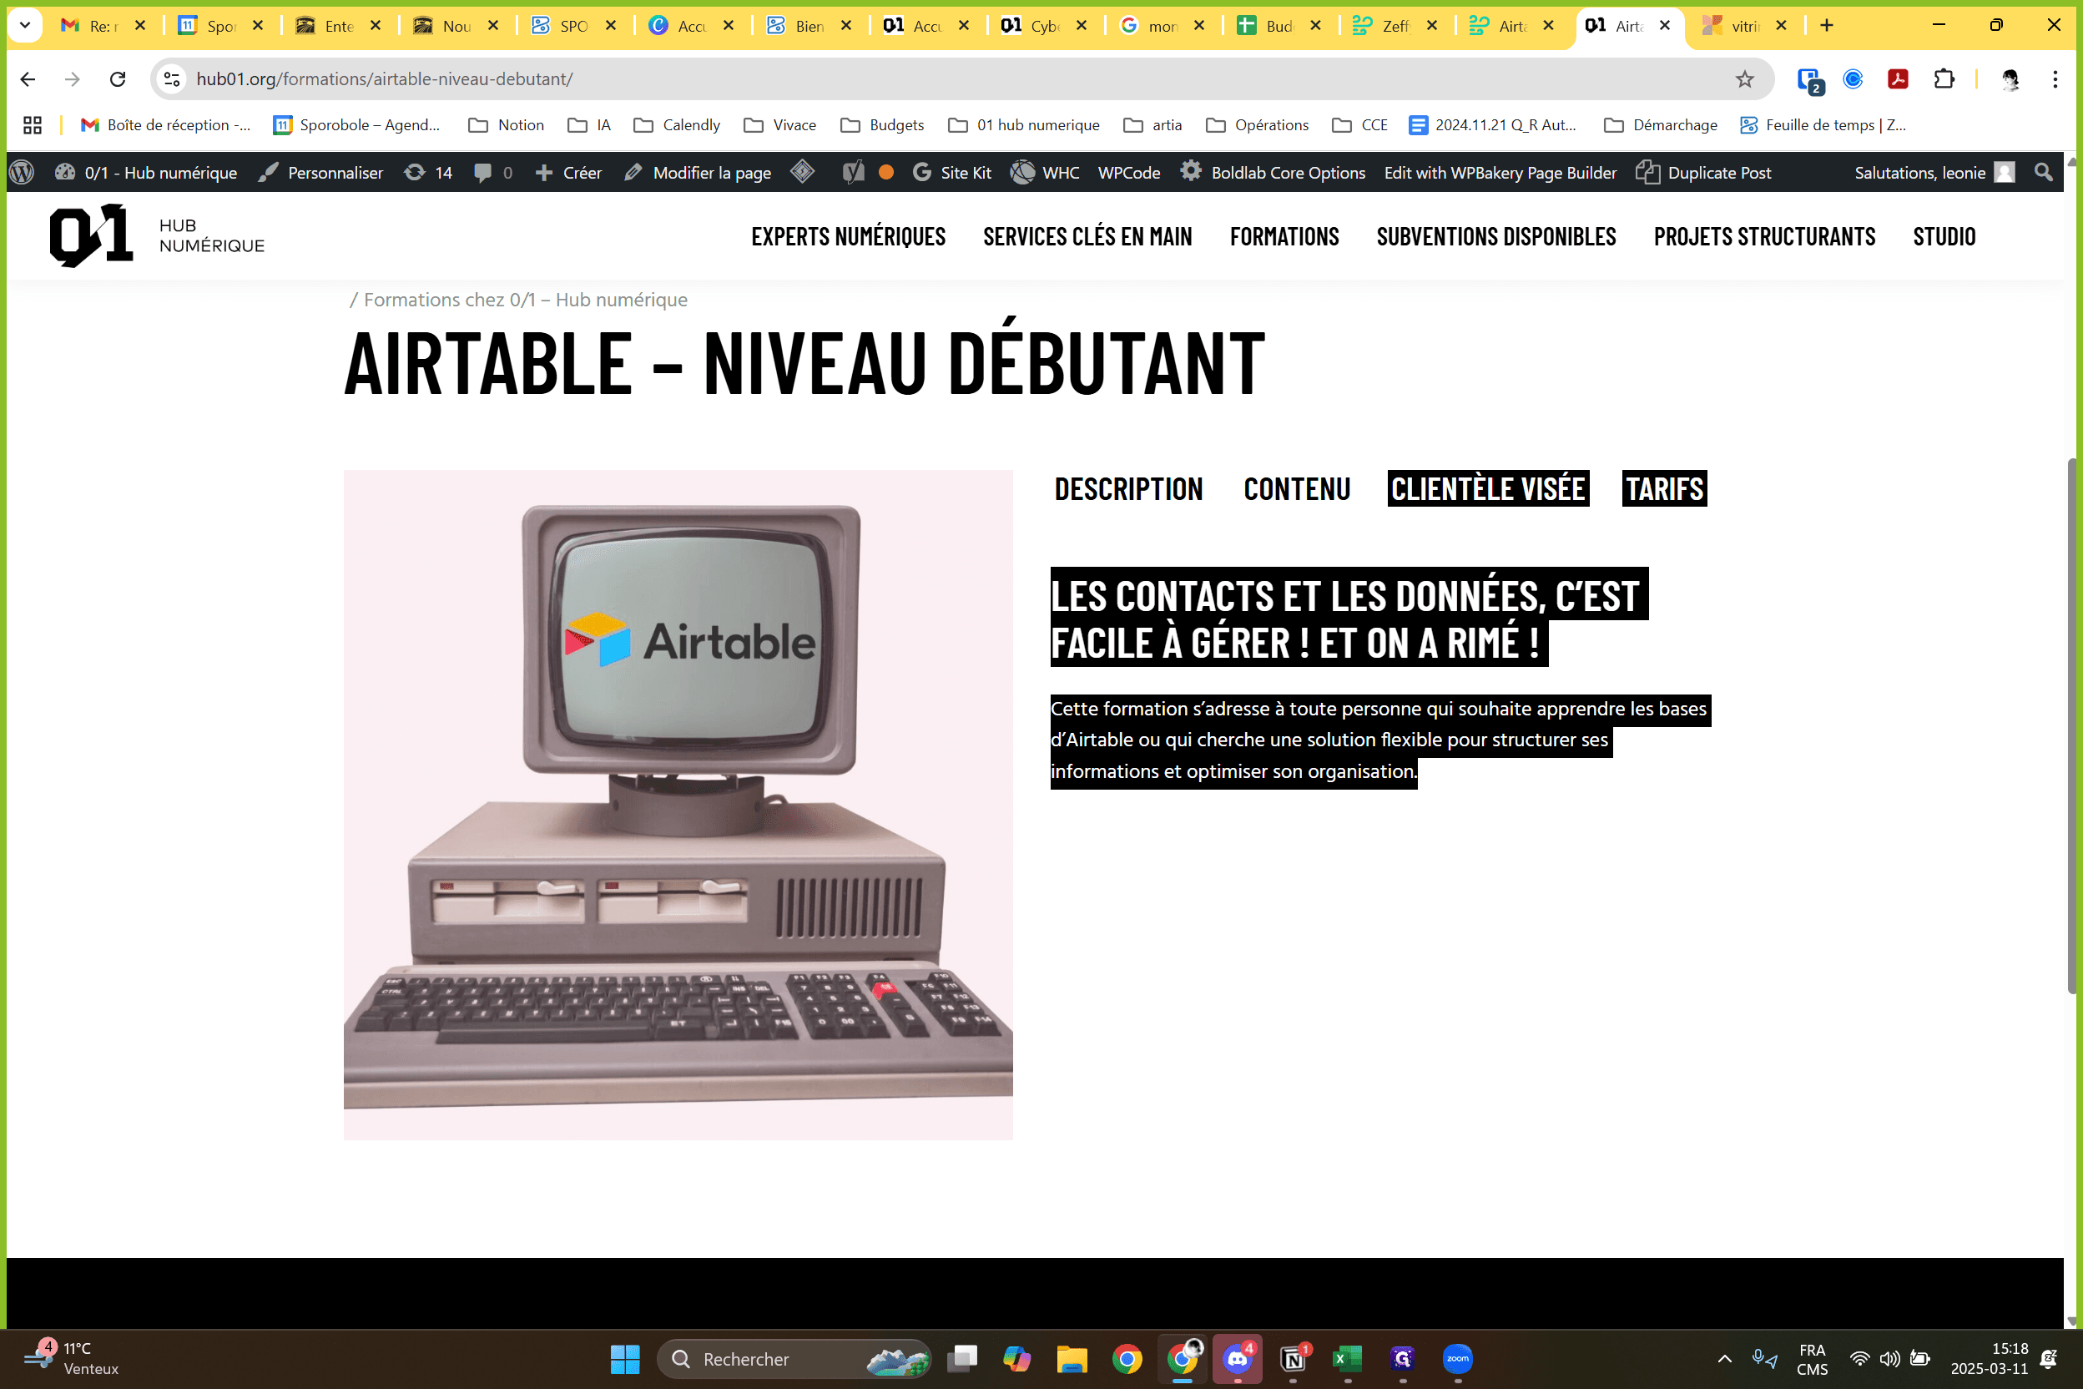
Task: Open the 14 pending updates icon
Action: point(428,173)
